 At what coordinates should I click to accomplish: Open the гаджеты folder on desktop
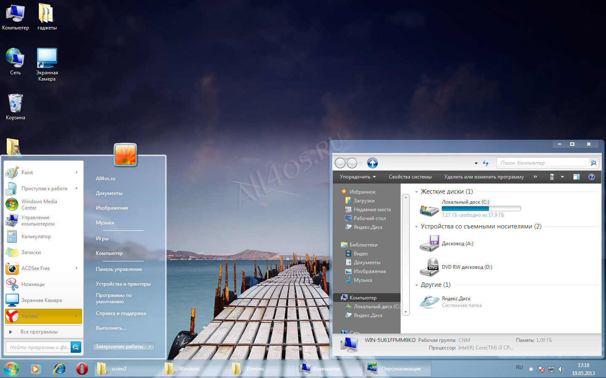click(47, 18)
